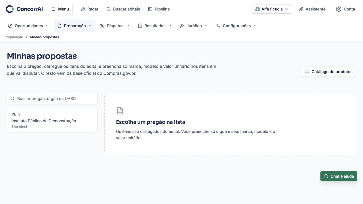Click the Configurações sliders icon

click(218, 26)
